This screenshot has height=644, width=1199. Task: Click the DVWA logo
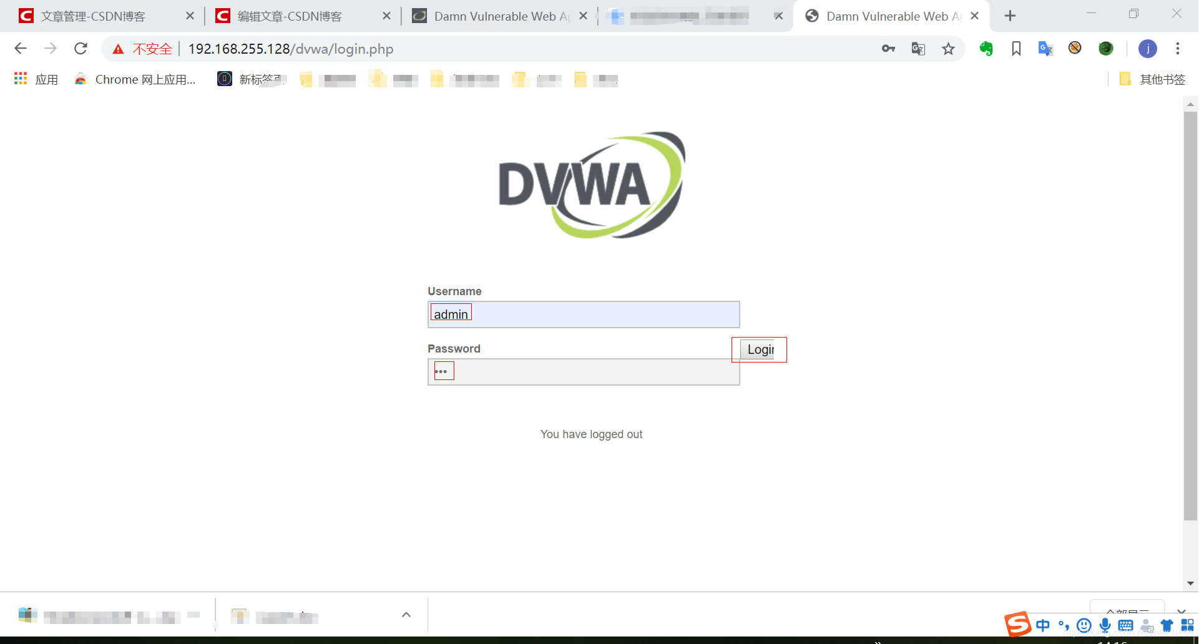(592, 185)
